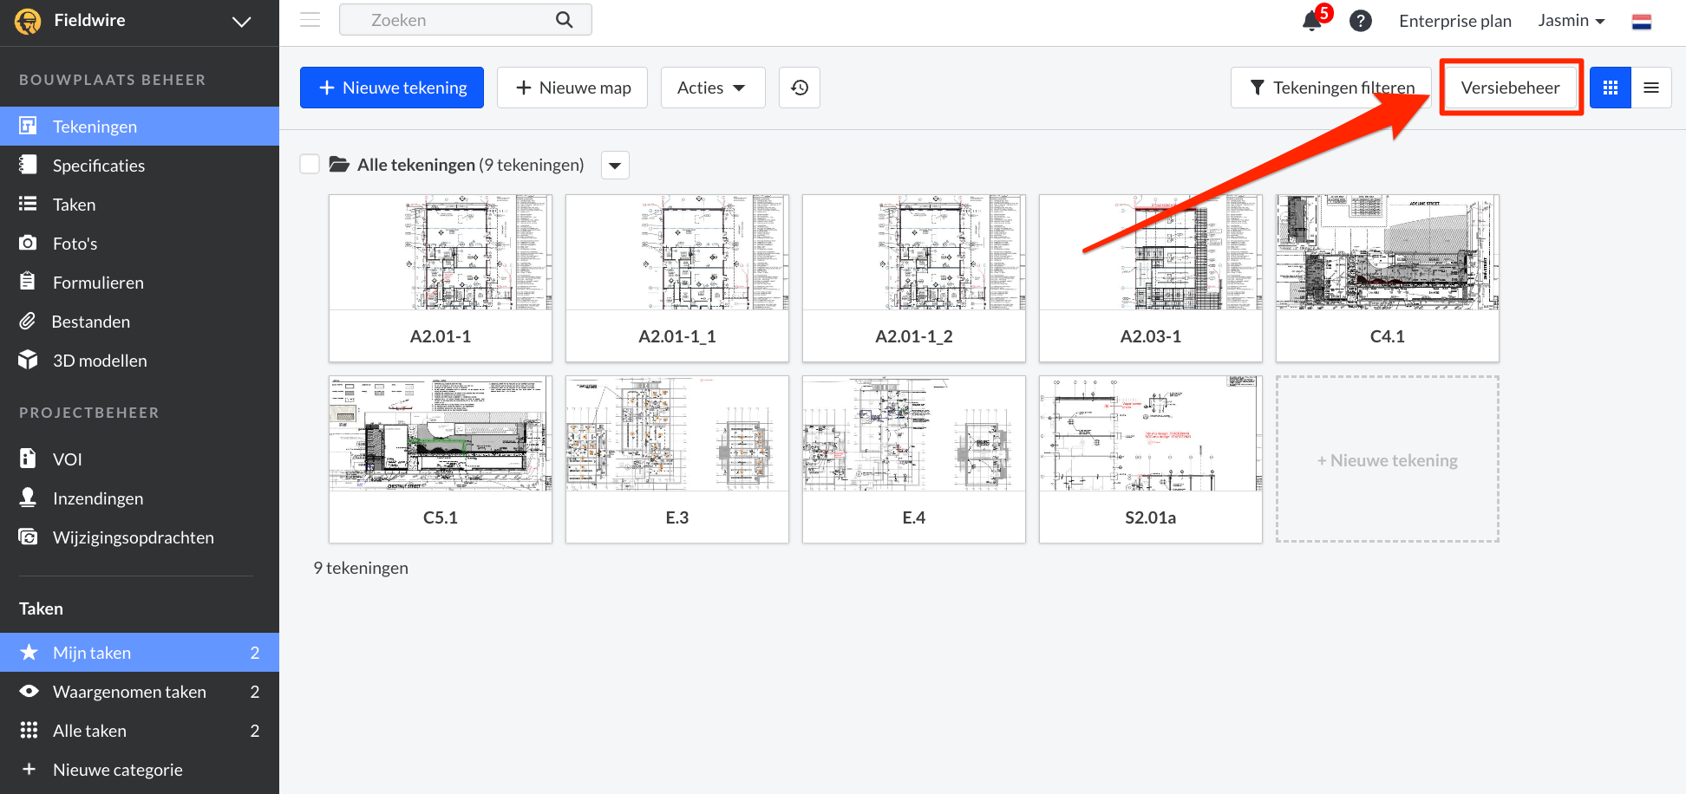The height and width of the screenshot is (794, 1686).
Task: Open Foto's in the sidebar
Action: click(140, 244)
